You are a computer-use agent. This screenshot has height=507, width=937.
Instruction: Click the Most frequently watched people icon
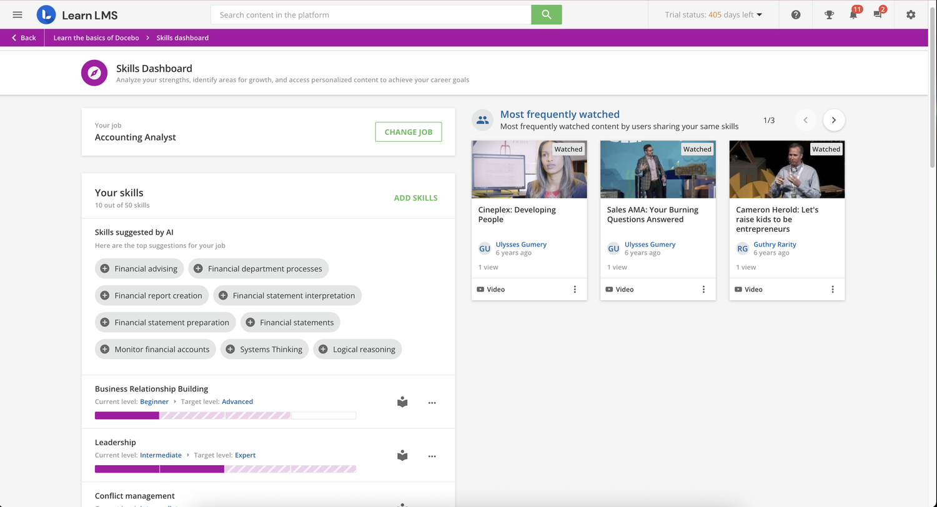(482, 120)
